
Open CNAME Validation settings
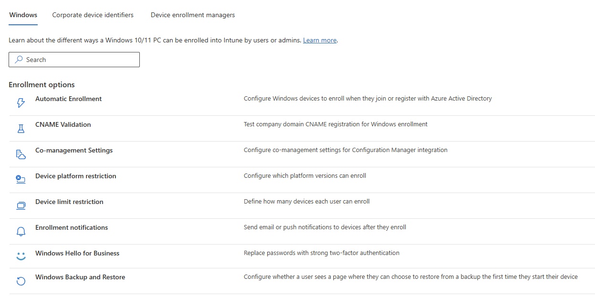[x=63, y=124]
